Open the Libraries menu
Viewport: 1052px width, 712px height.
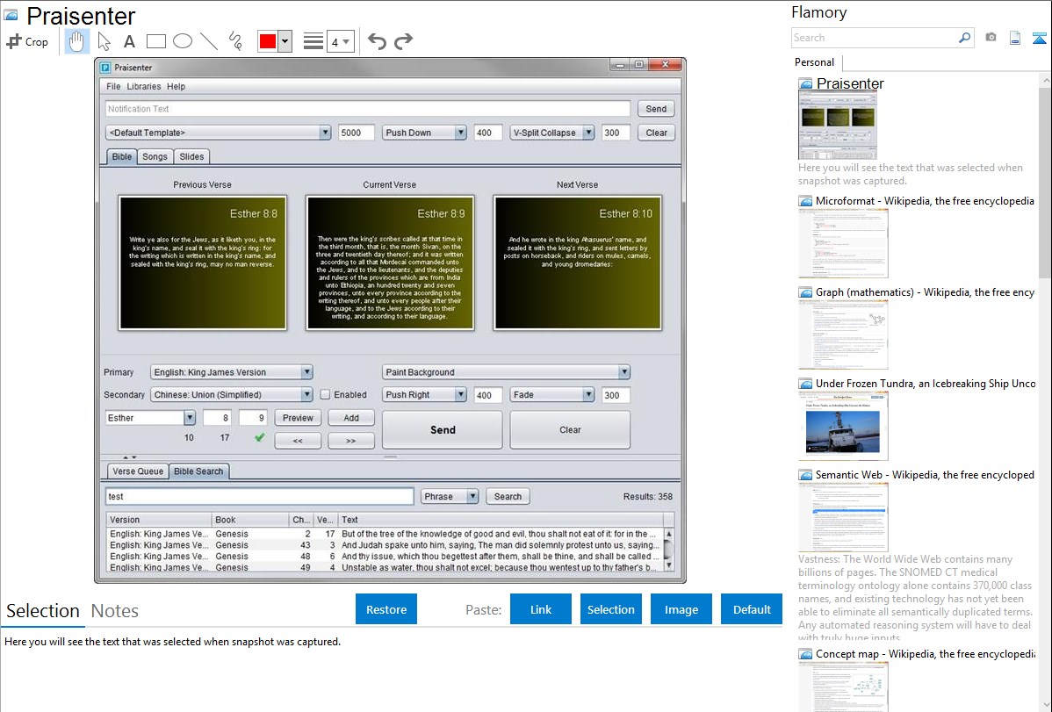tap(144, 87)
